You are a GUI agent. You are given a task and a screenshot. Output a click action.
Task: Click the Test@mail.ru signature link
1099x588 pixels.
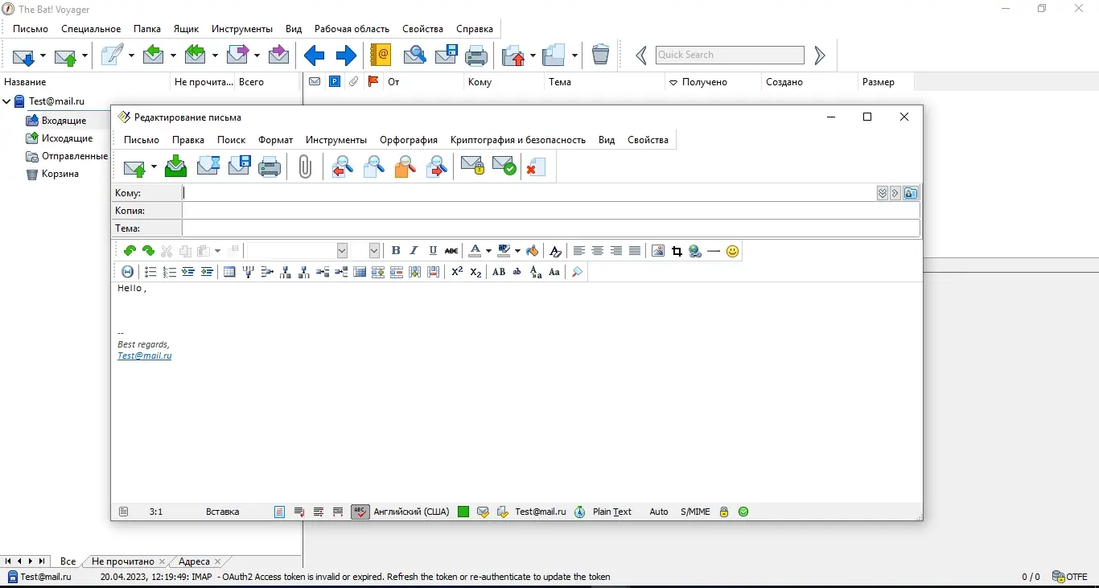(145, 356)
